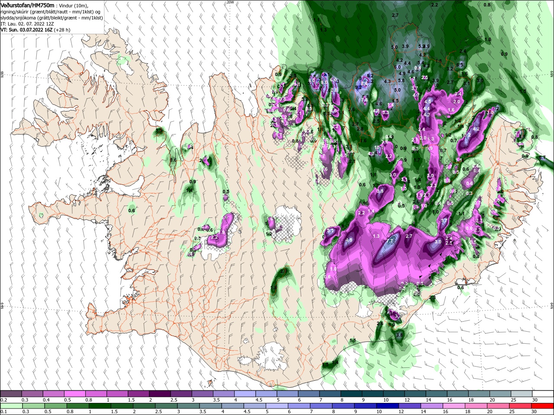Click the 9.2 precipitation value in the north
Screen dimensions: 554x415
pos(358,87)
